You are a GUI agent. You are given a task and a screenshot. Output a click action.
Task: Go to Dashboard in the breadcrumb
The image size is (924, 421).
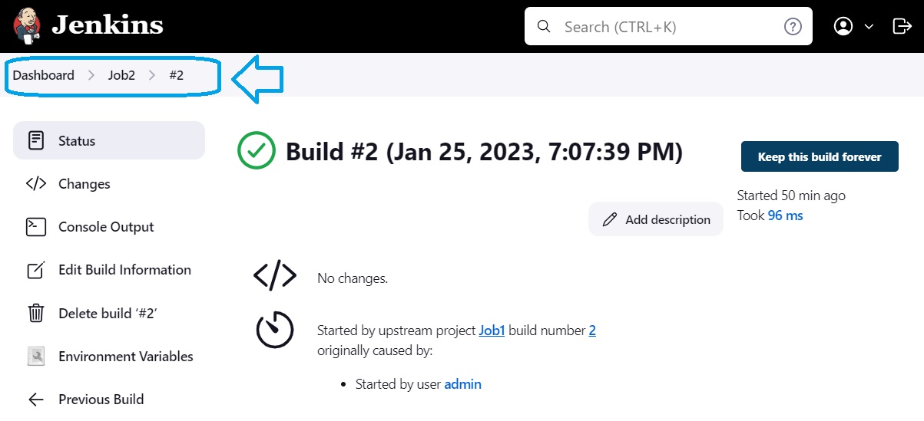44,75
